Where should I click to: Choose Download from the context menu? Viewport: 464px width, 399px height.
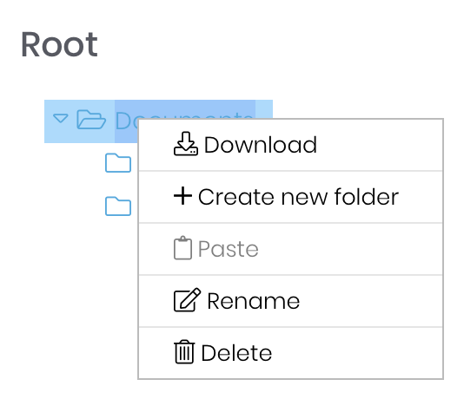290,145
